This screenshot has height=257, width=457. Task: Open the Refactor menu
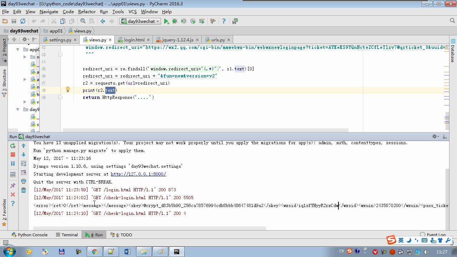87,11
